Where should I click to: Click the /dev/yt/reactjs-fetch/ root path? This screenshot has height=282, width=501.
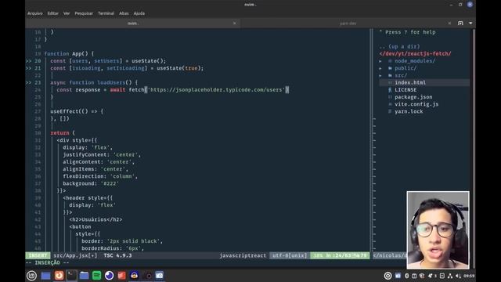(416, 54)
